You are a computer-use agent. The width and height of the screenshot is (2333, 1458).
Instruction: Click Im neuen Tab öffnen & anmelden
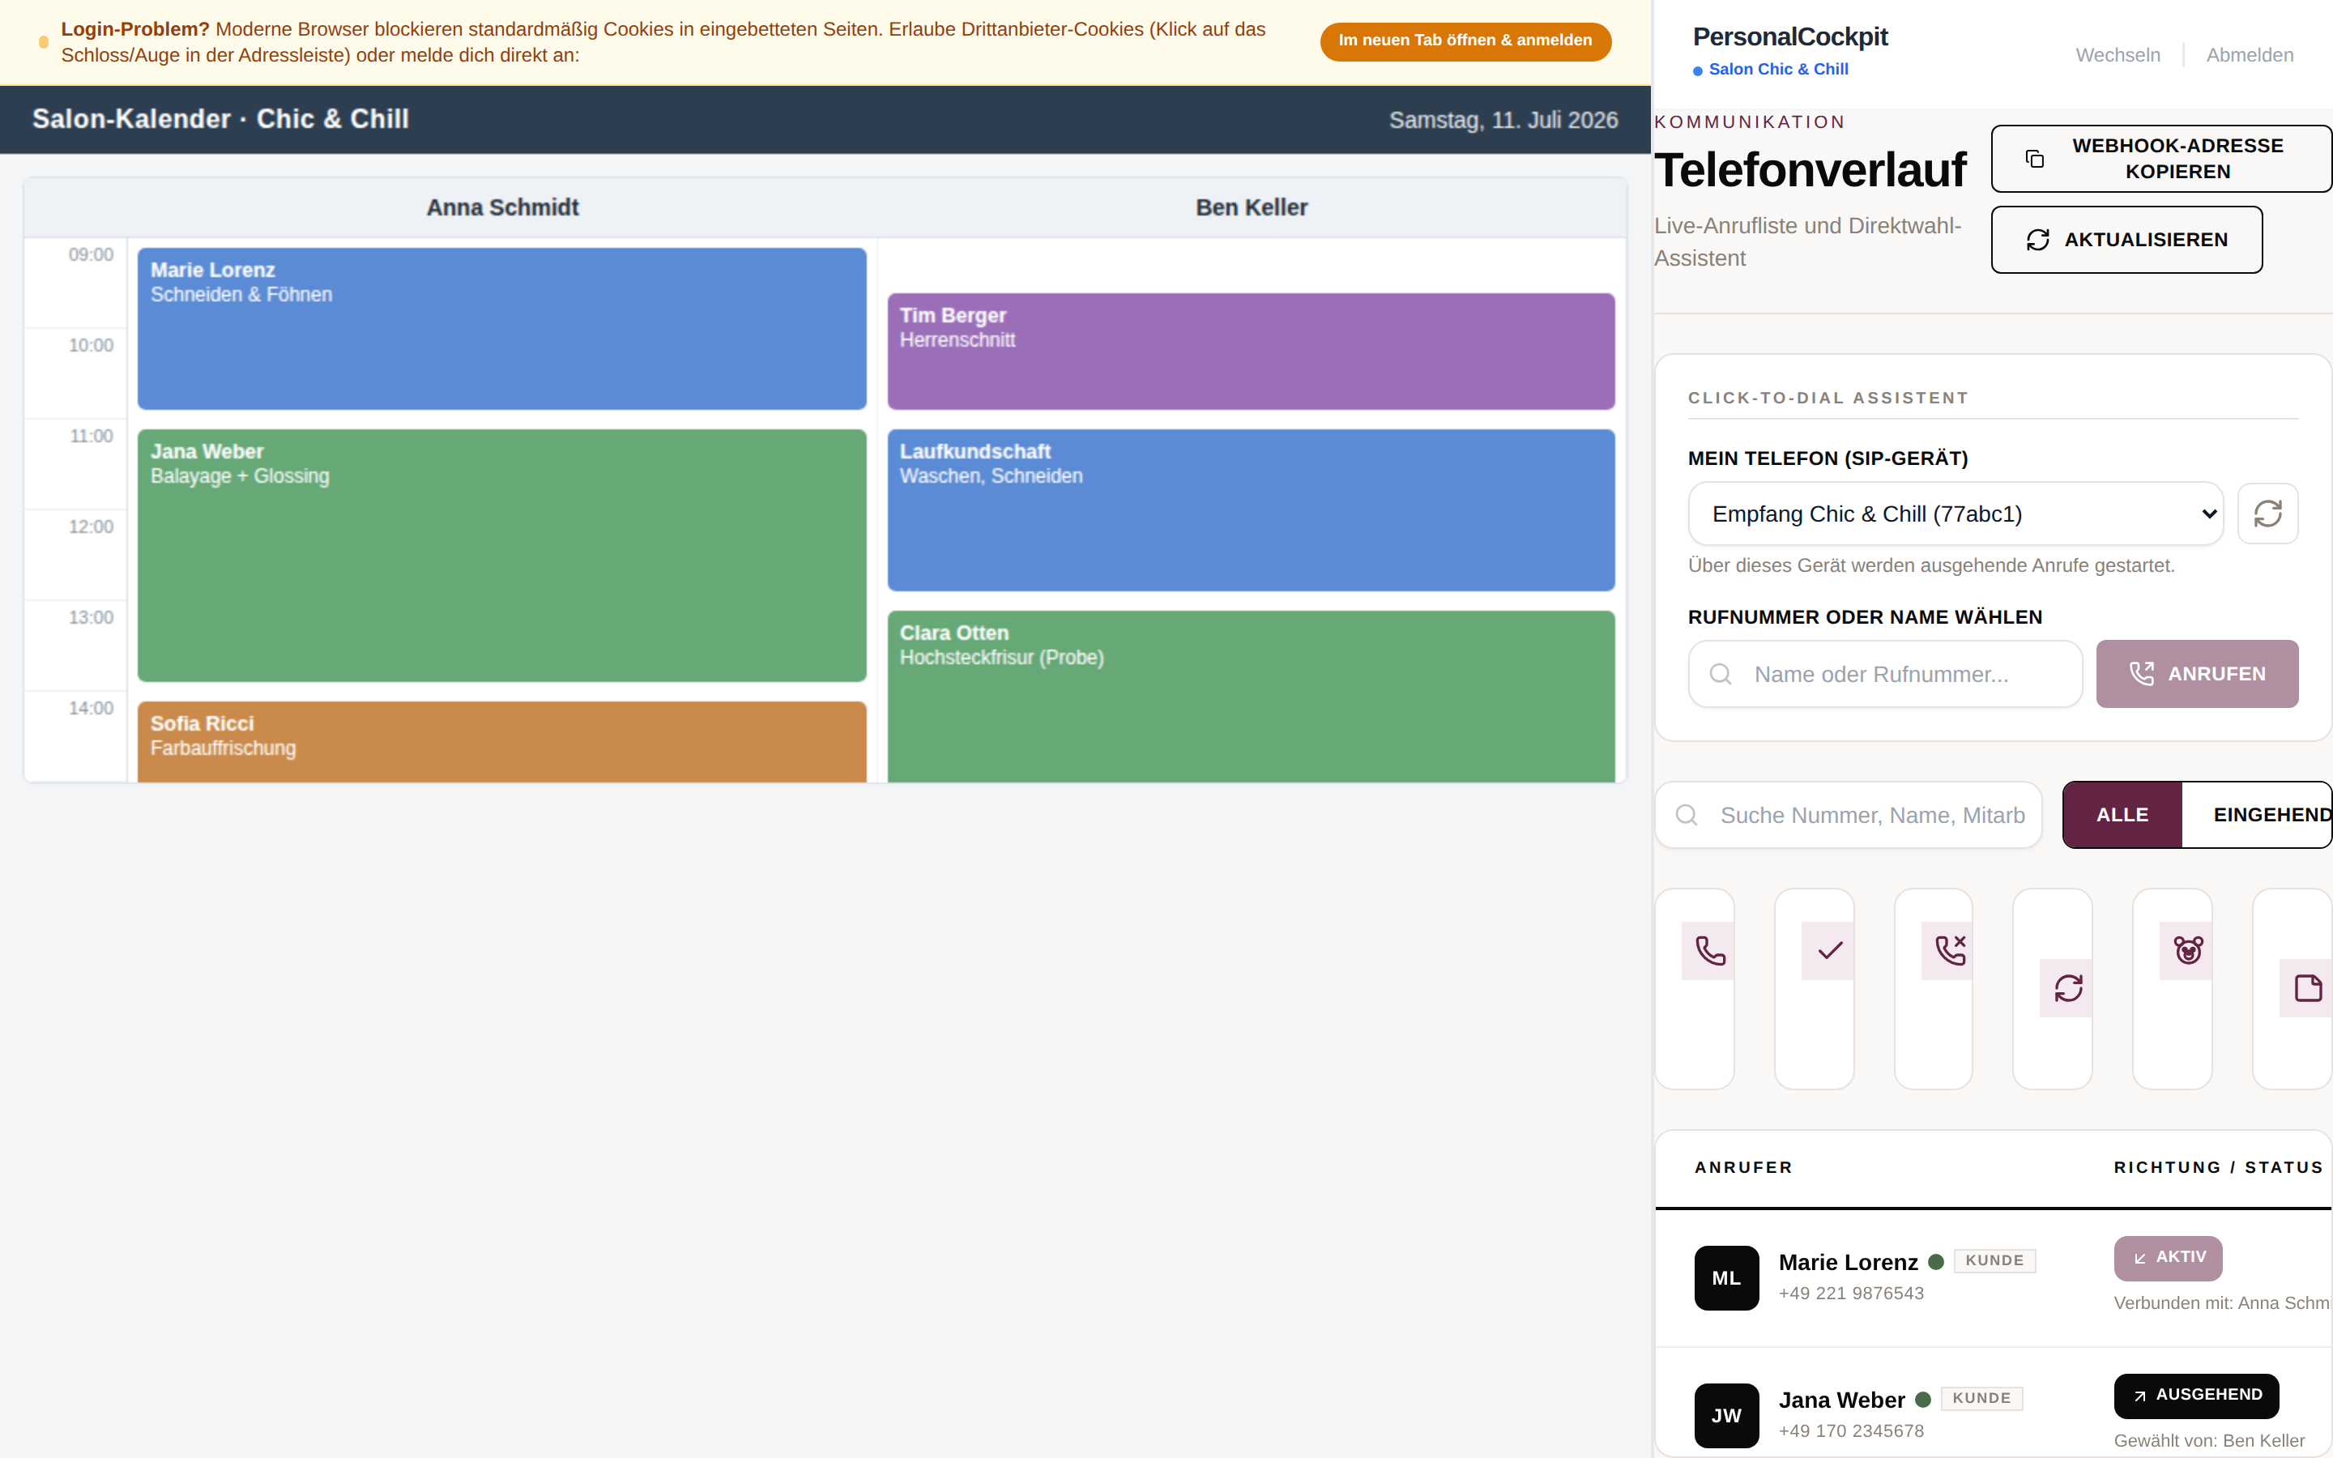coord(1465,40)
